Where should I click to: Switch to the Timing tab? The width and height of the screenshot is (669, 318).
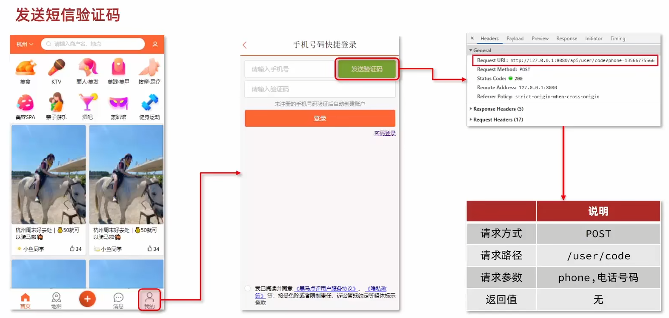[x=618, y=39]
